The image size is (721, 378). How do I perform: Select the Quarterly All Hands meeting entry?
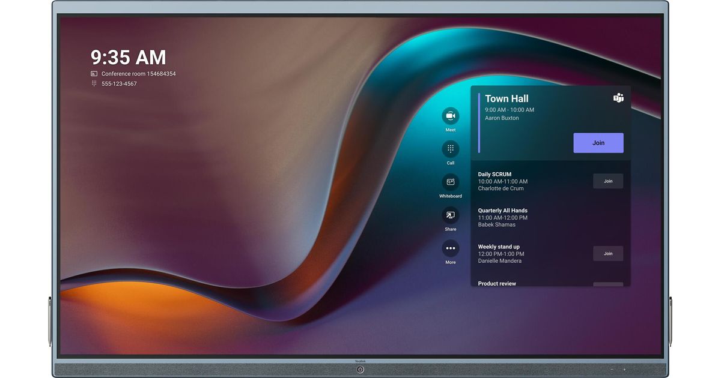point(502,217)
